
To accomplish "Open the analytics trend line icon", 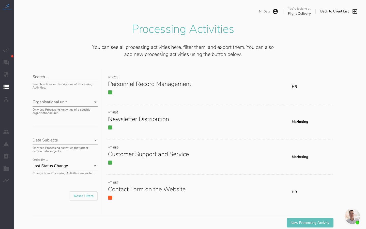I will point(6,180).
